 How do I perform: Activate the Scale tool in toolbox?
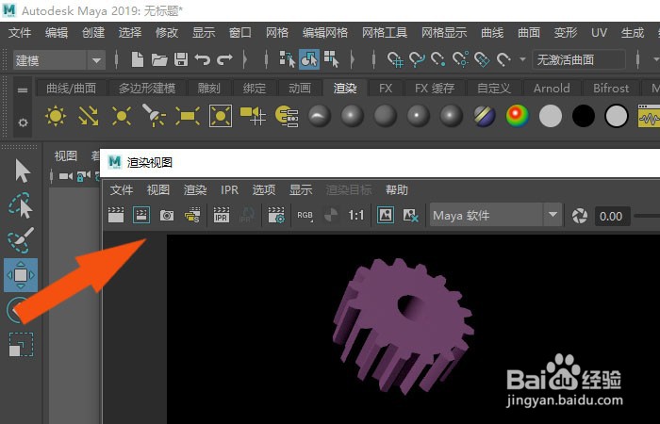click(x=21, y=345)
